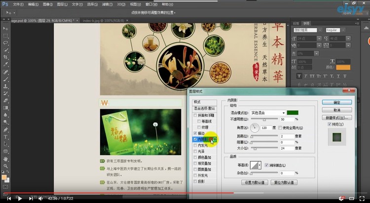The image size is (370, 203).
Task: Click the 取消 button
Action: pyautogui.click(x=337, y=110)
